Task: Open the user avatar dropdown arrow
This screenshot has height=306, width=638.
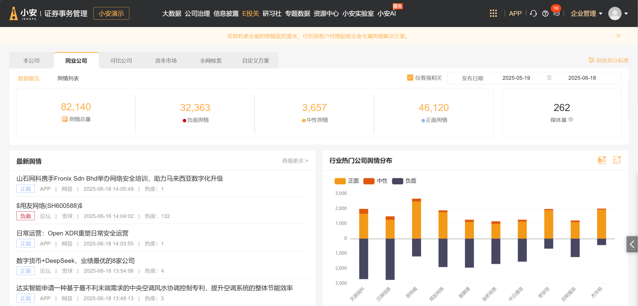Action: click(x=626, y=14)
